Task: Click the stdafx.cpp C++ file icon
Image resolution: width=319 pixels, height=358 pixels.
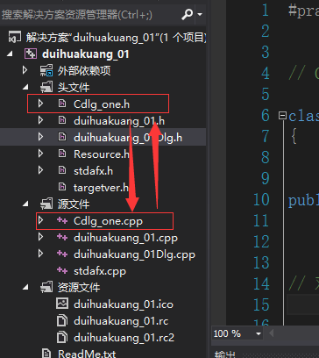Action: point(62,270)
